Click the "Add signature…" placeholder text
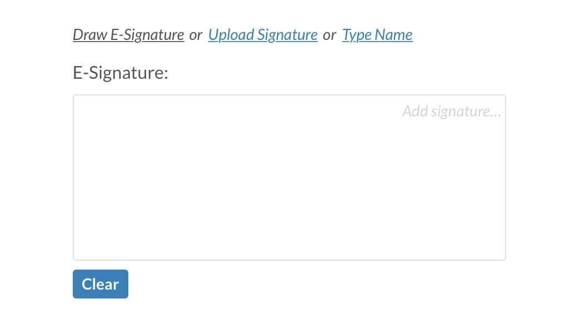Screen dimensions: 580x314 [x=452, y=112]
